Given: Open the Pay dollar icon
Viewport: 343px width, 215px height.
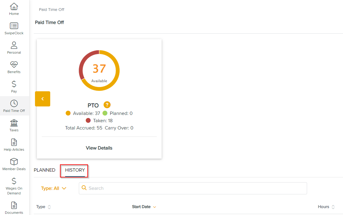Looking at the screenshot, I should (14, 84).
